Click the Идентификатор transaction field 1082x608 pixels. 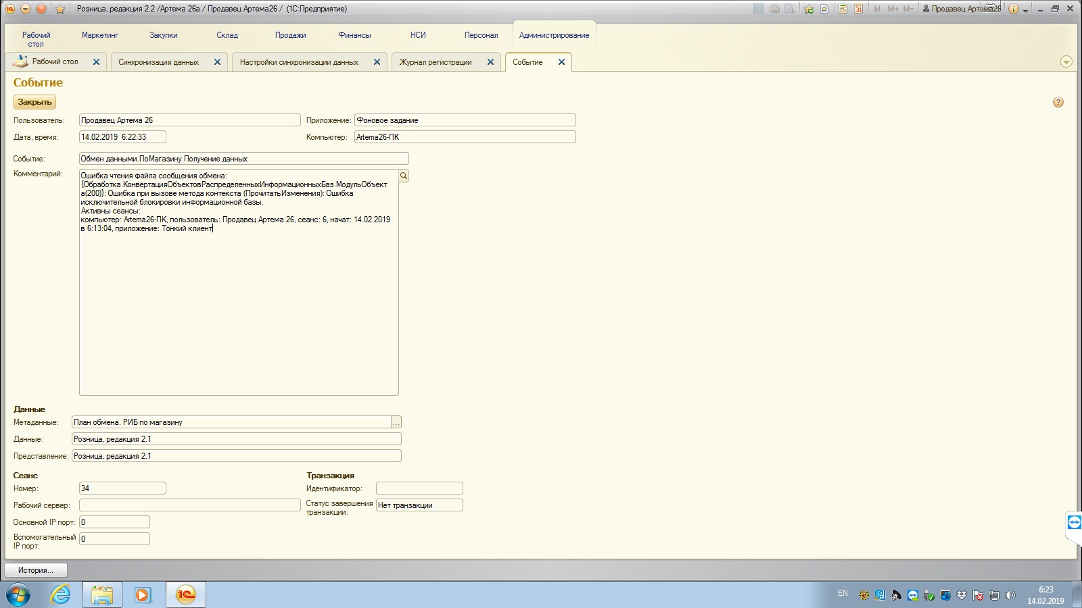pos(419,488)
